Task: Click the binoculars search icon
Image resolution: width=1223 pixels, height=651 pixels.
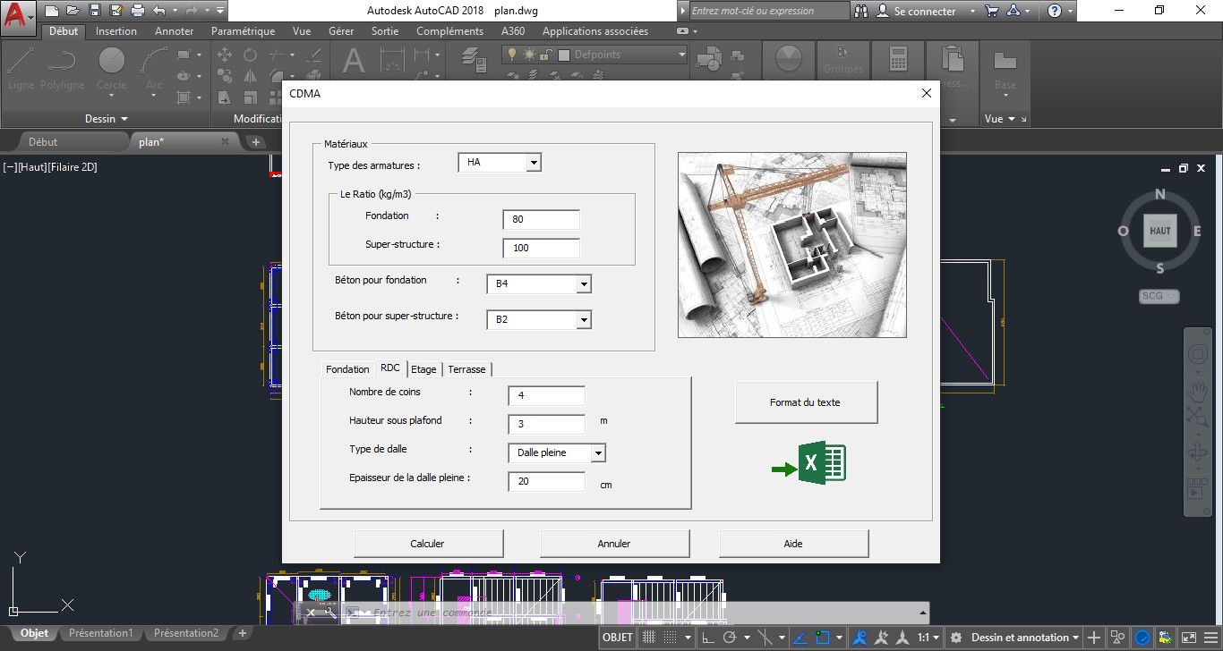Action: 861,11
